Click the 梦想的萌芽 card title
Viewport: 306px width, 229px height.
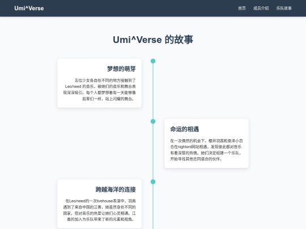tap(121, 69)
